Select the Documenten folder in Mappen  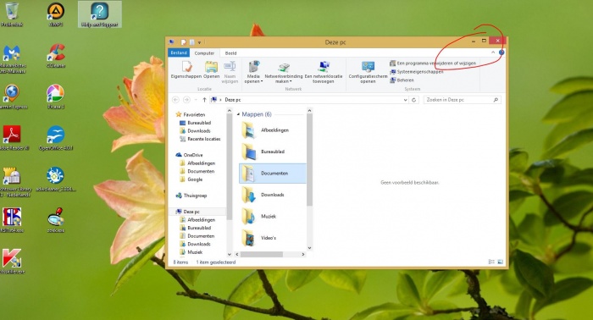tap(272, 174)
